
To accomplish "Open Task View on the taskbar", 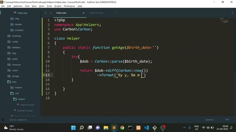I will click(x=90, y=128).
